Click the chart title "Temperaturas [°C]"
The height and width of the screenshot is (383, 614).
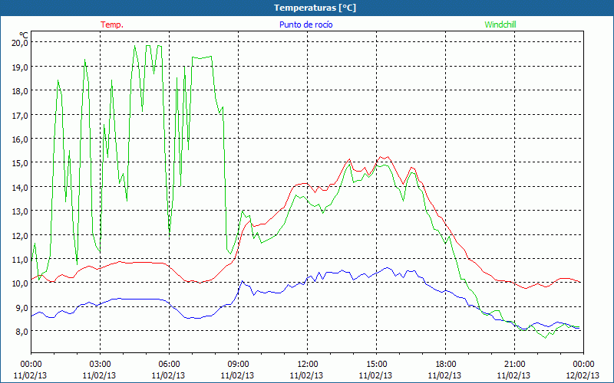tap(315, 8)
